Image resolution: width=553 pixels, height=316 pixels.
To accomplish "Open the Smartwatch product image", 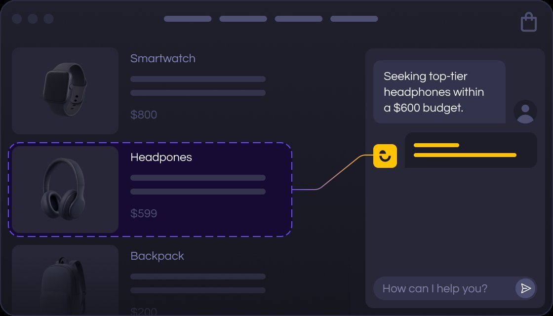I will [65, 91].
